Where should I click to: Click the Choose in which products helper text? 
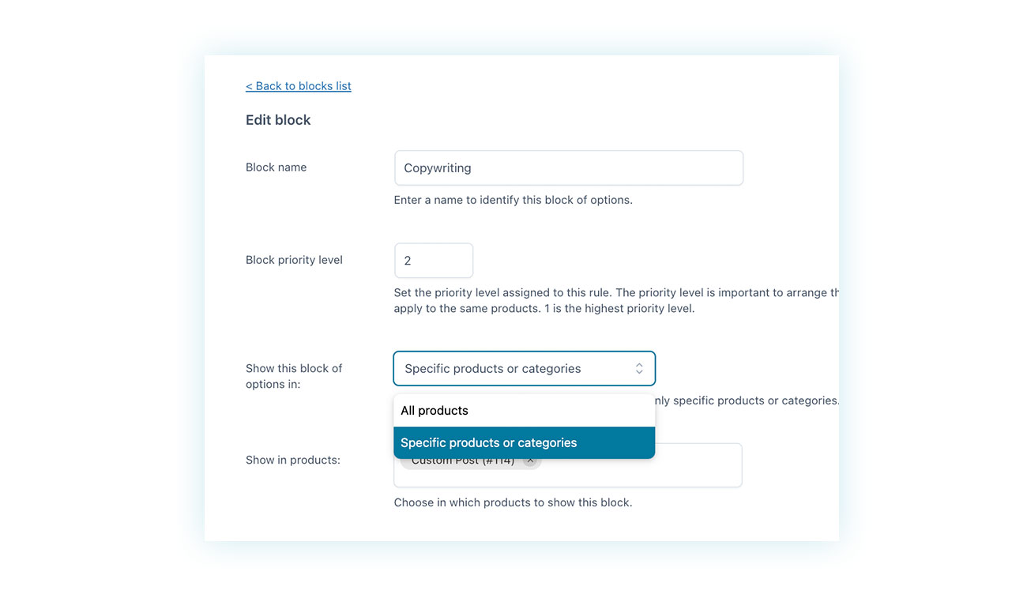coord(513,502)
